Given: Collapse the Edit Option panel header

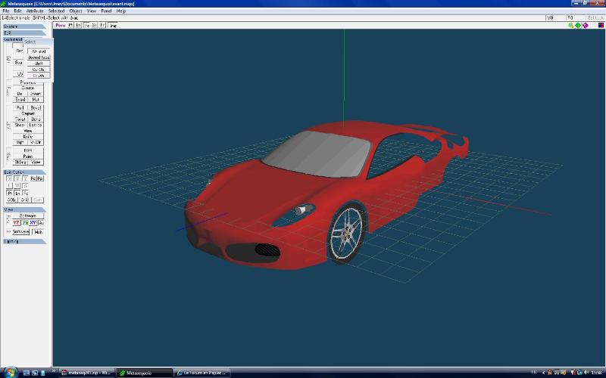Looking at the screenshot, I should pyautogui.click(x=24, y=172).
